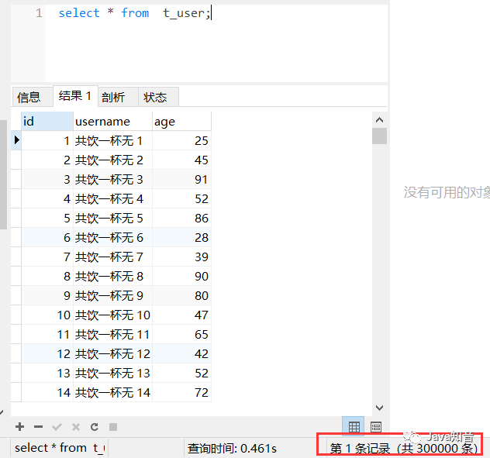Open the 状态 tab
This screenshot has width=490, height=458.
coord(158,97)
